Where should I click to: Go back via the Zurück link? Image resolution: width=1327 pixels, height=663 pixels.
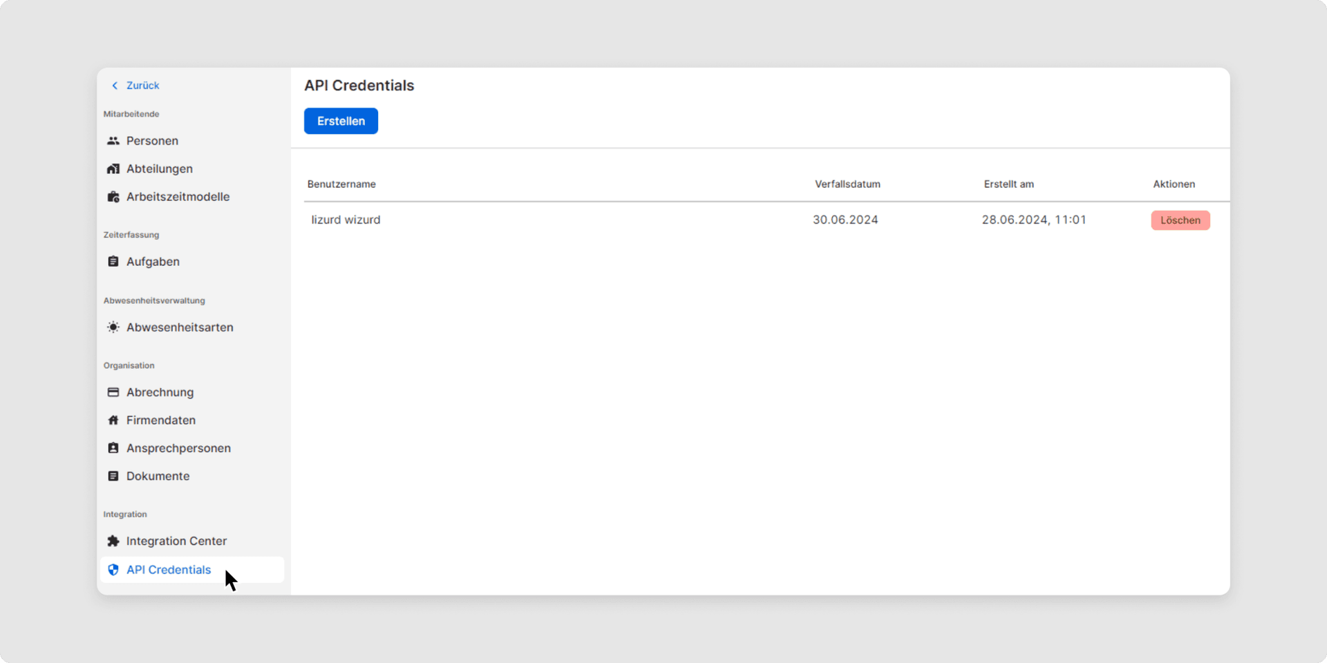click(x=142, y=86)
